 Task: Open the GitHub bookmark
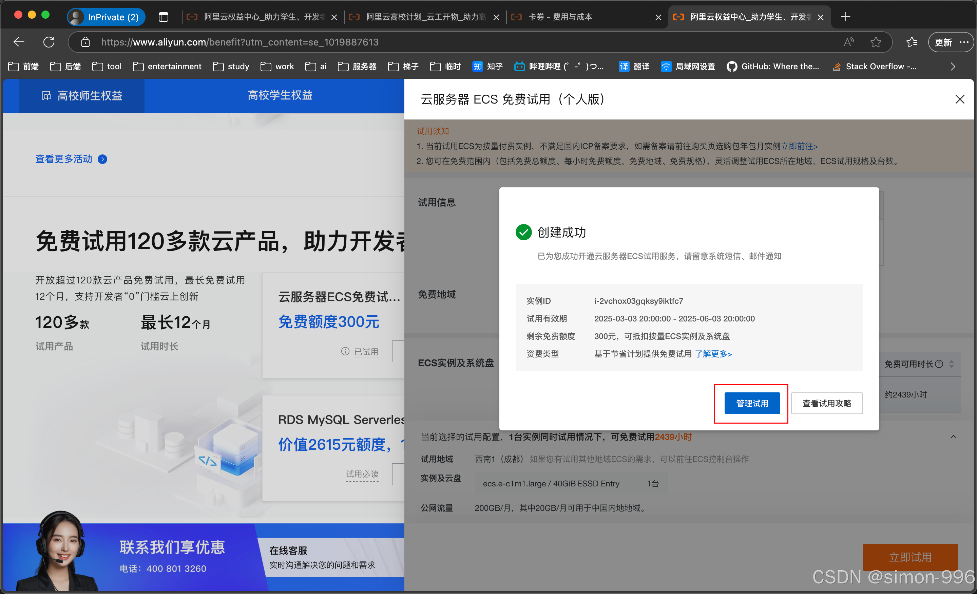coord(772,66)
